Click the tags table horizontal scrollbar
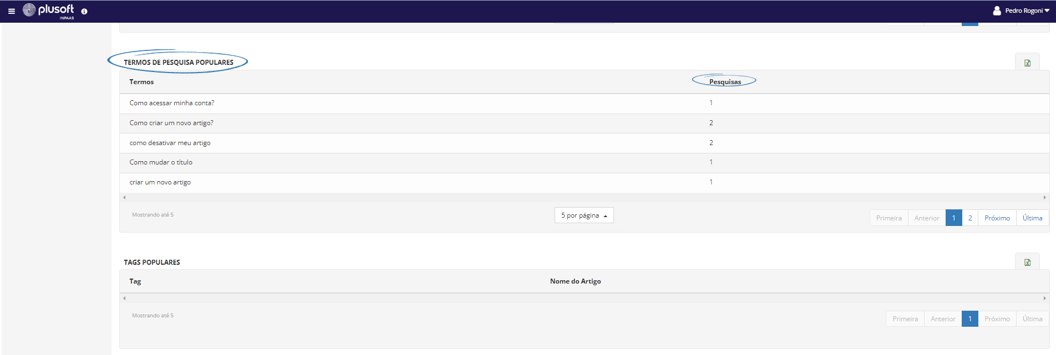This screenshot has height=355, width=1056. coord(584,298)
